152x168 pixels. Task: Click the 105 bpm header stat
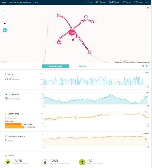click(x=127, y=2)
